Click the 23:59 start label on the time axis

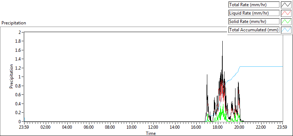pyautogui.click(x=24, y=128)
